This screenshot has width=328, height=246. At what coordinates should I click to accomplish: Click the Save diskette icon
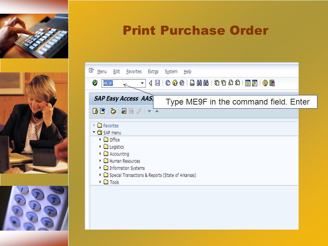(x=158, y=83)
